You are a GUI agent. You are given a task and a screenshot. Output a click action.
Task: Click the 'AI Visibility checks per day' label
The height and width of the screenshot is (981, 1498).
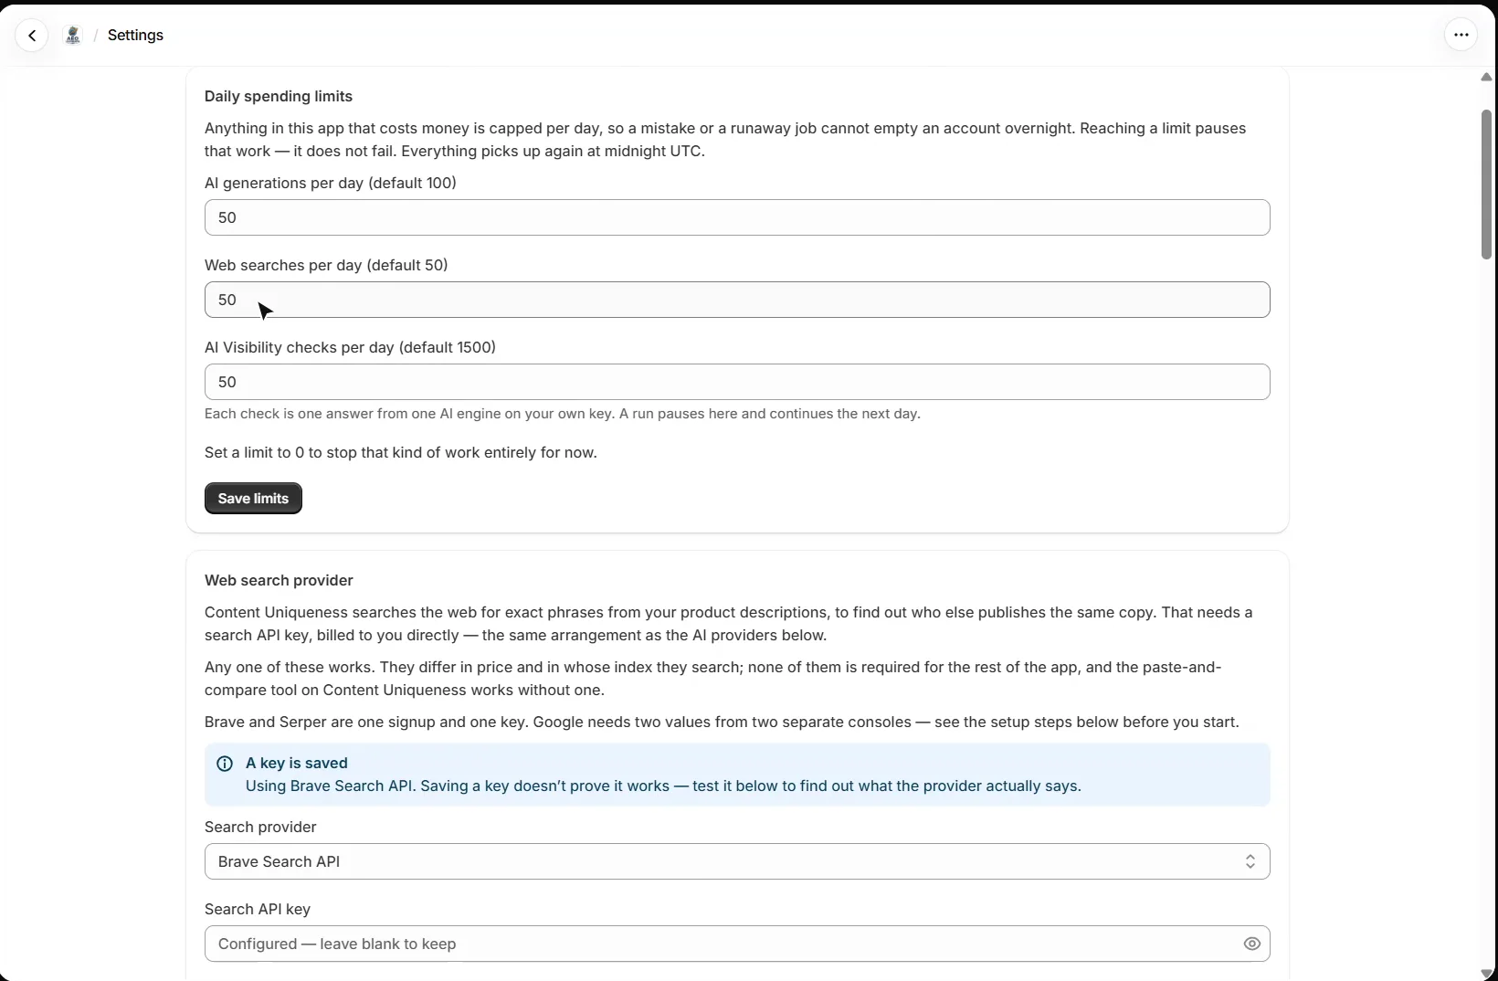point(350,348)
